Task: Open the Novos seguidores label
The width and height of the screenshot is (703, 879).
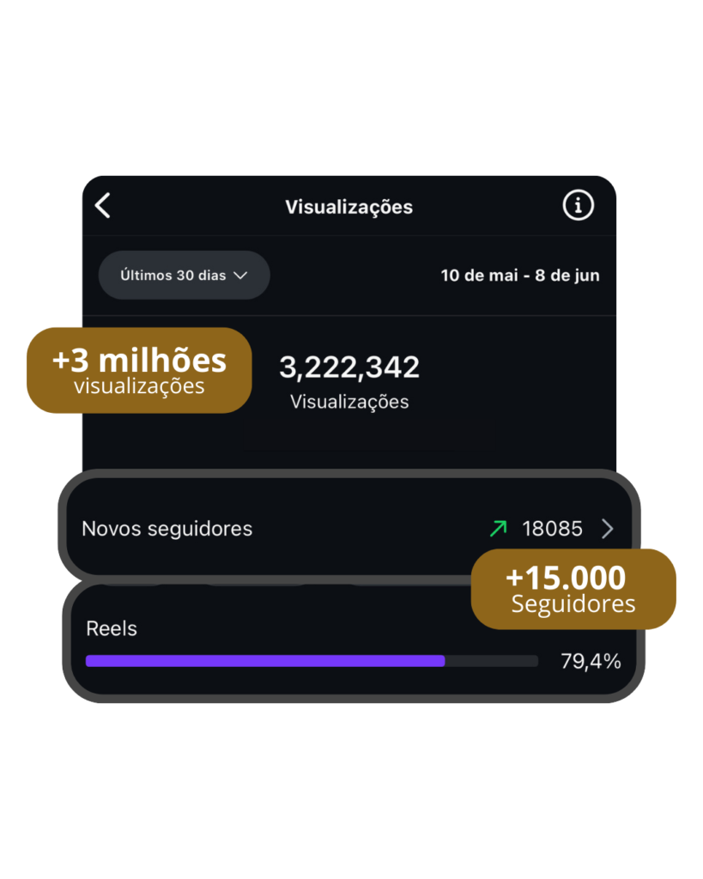Action: (167, 529)
